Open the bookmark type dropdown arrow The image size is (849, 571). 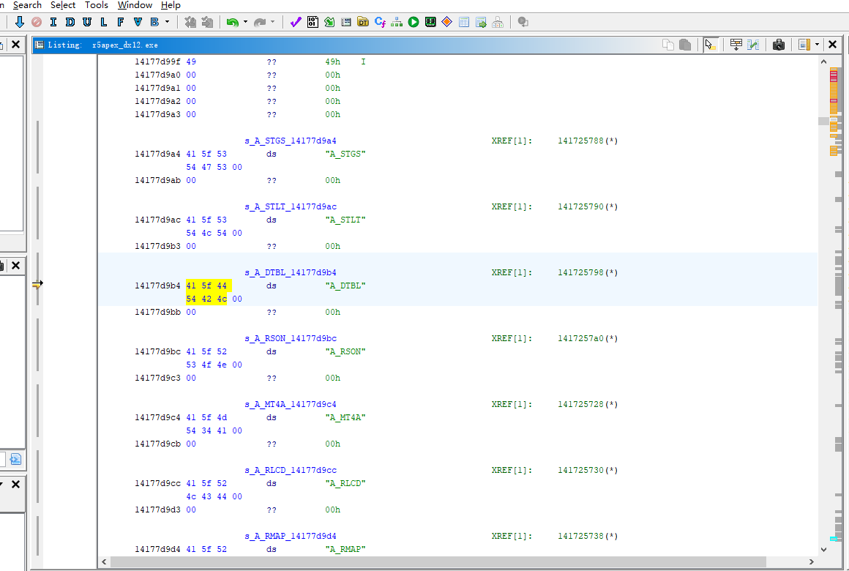(168, 22)
